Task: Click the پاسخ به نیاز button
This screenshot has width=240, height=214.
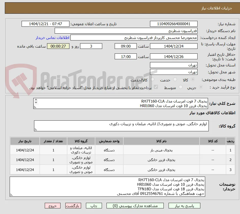Action: 184,206
